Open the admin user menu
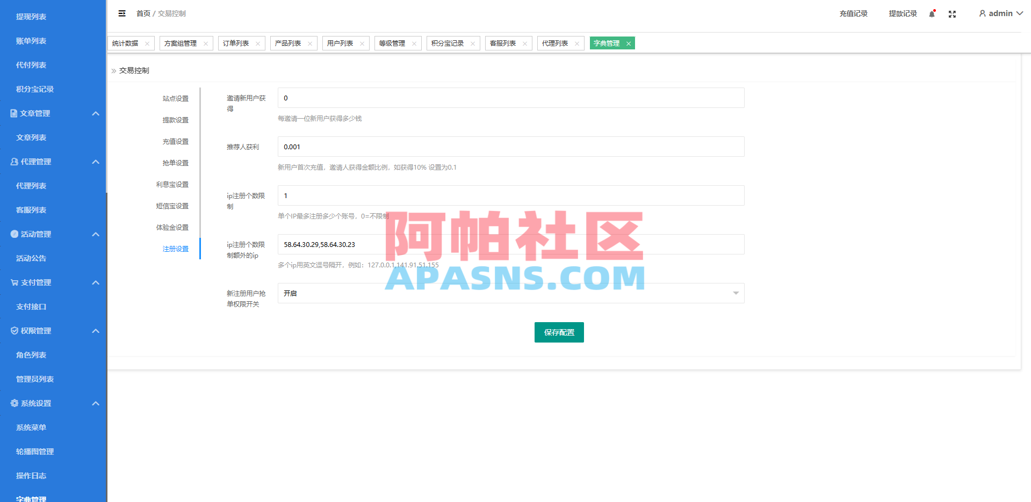The height and width of the screenshot is (502, 1031). click(x=1001, y=13)
